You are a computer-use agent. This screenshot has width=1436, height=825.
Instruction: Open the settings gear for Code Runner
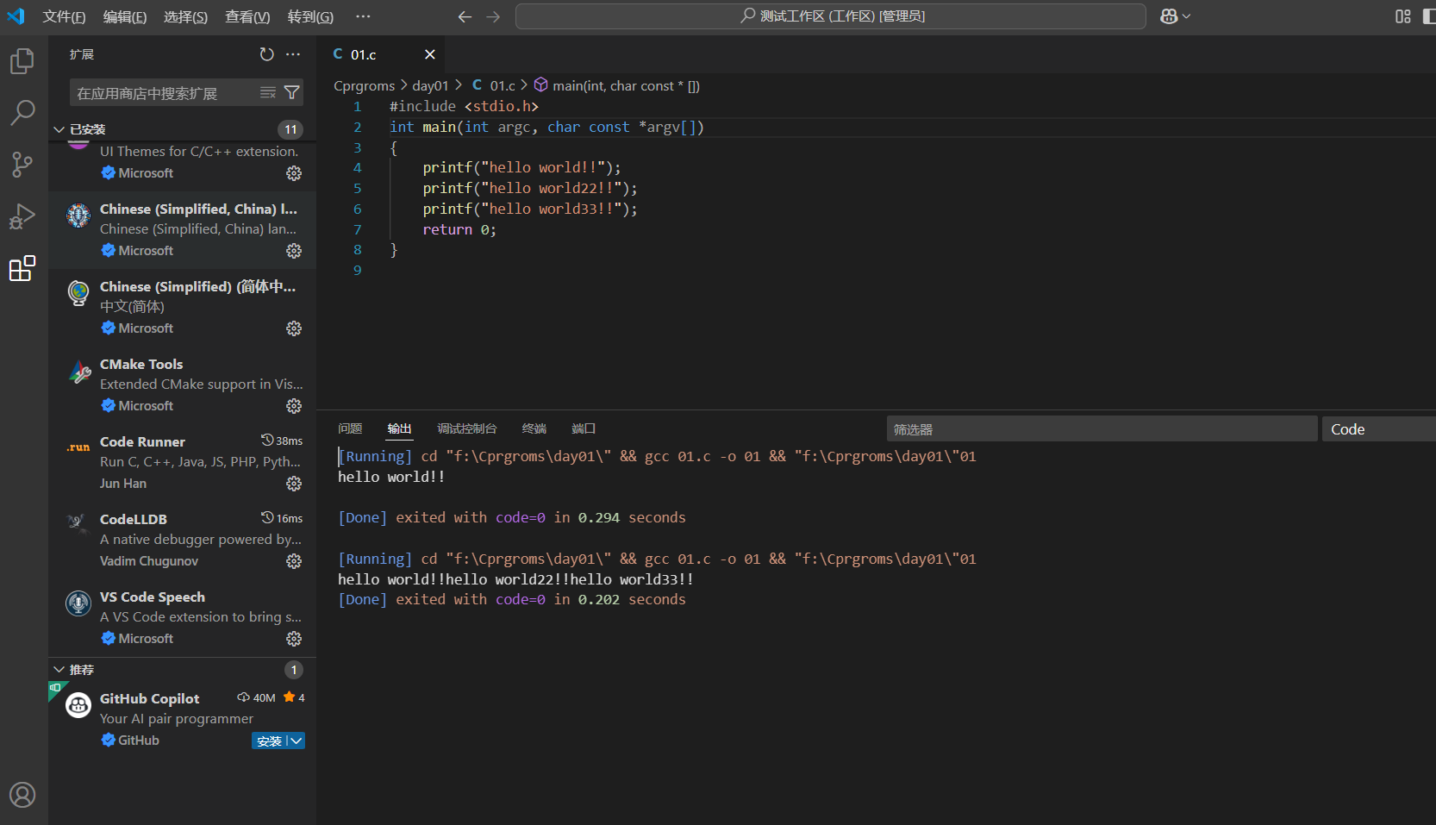coord(294,484)
